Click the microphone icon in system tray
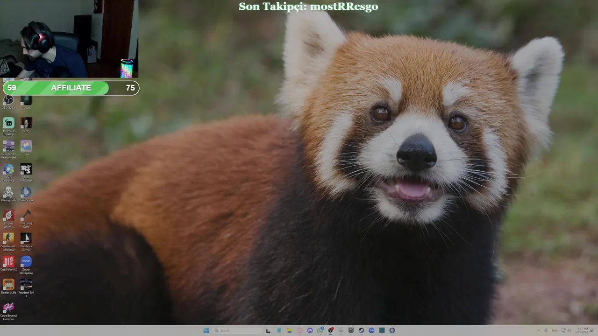The image size is (598, 336). tap(546, 330)
